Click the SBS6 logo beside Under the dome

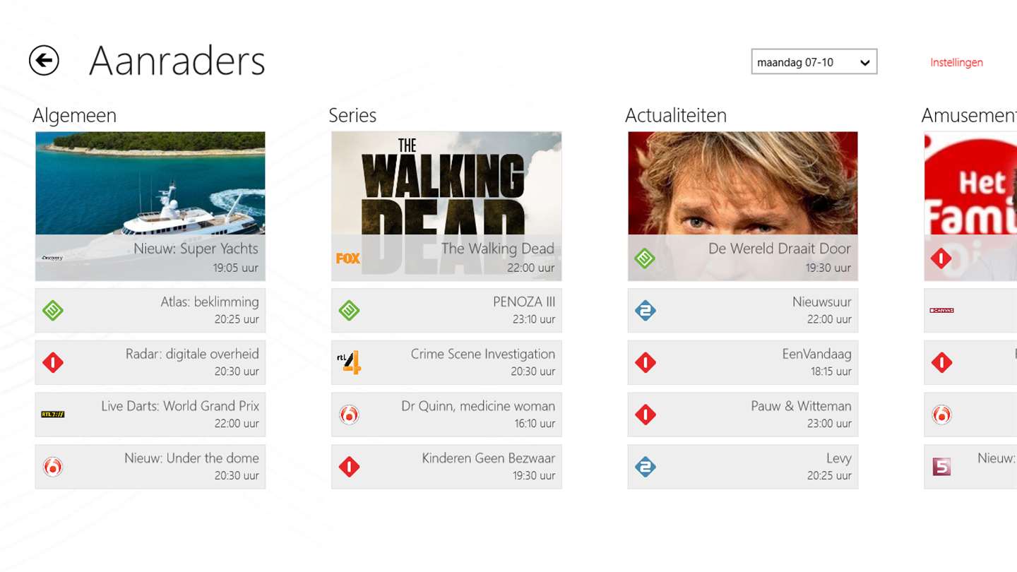[x=53, y=467]
